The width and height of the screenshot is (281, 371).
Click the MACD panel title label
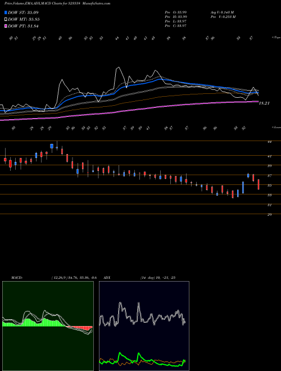(x=16, y=278)
